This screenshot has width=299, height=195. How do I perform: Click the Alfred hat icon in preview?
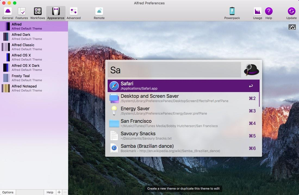tap(251, 70)
